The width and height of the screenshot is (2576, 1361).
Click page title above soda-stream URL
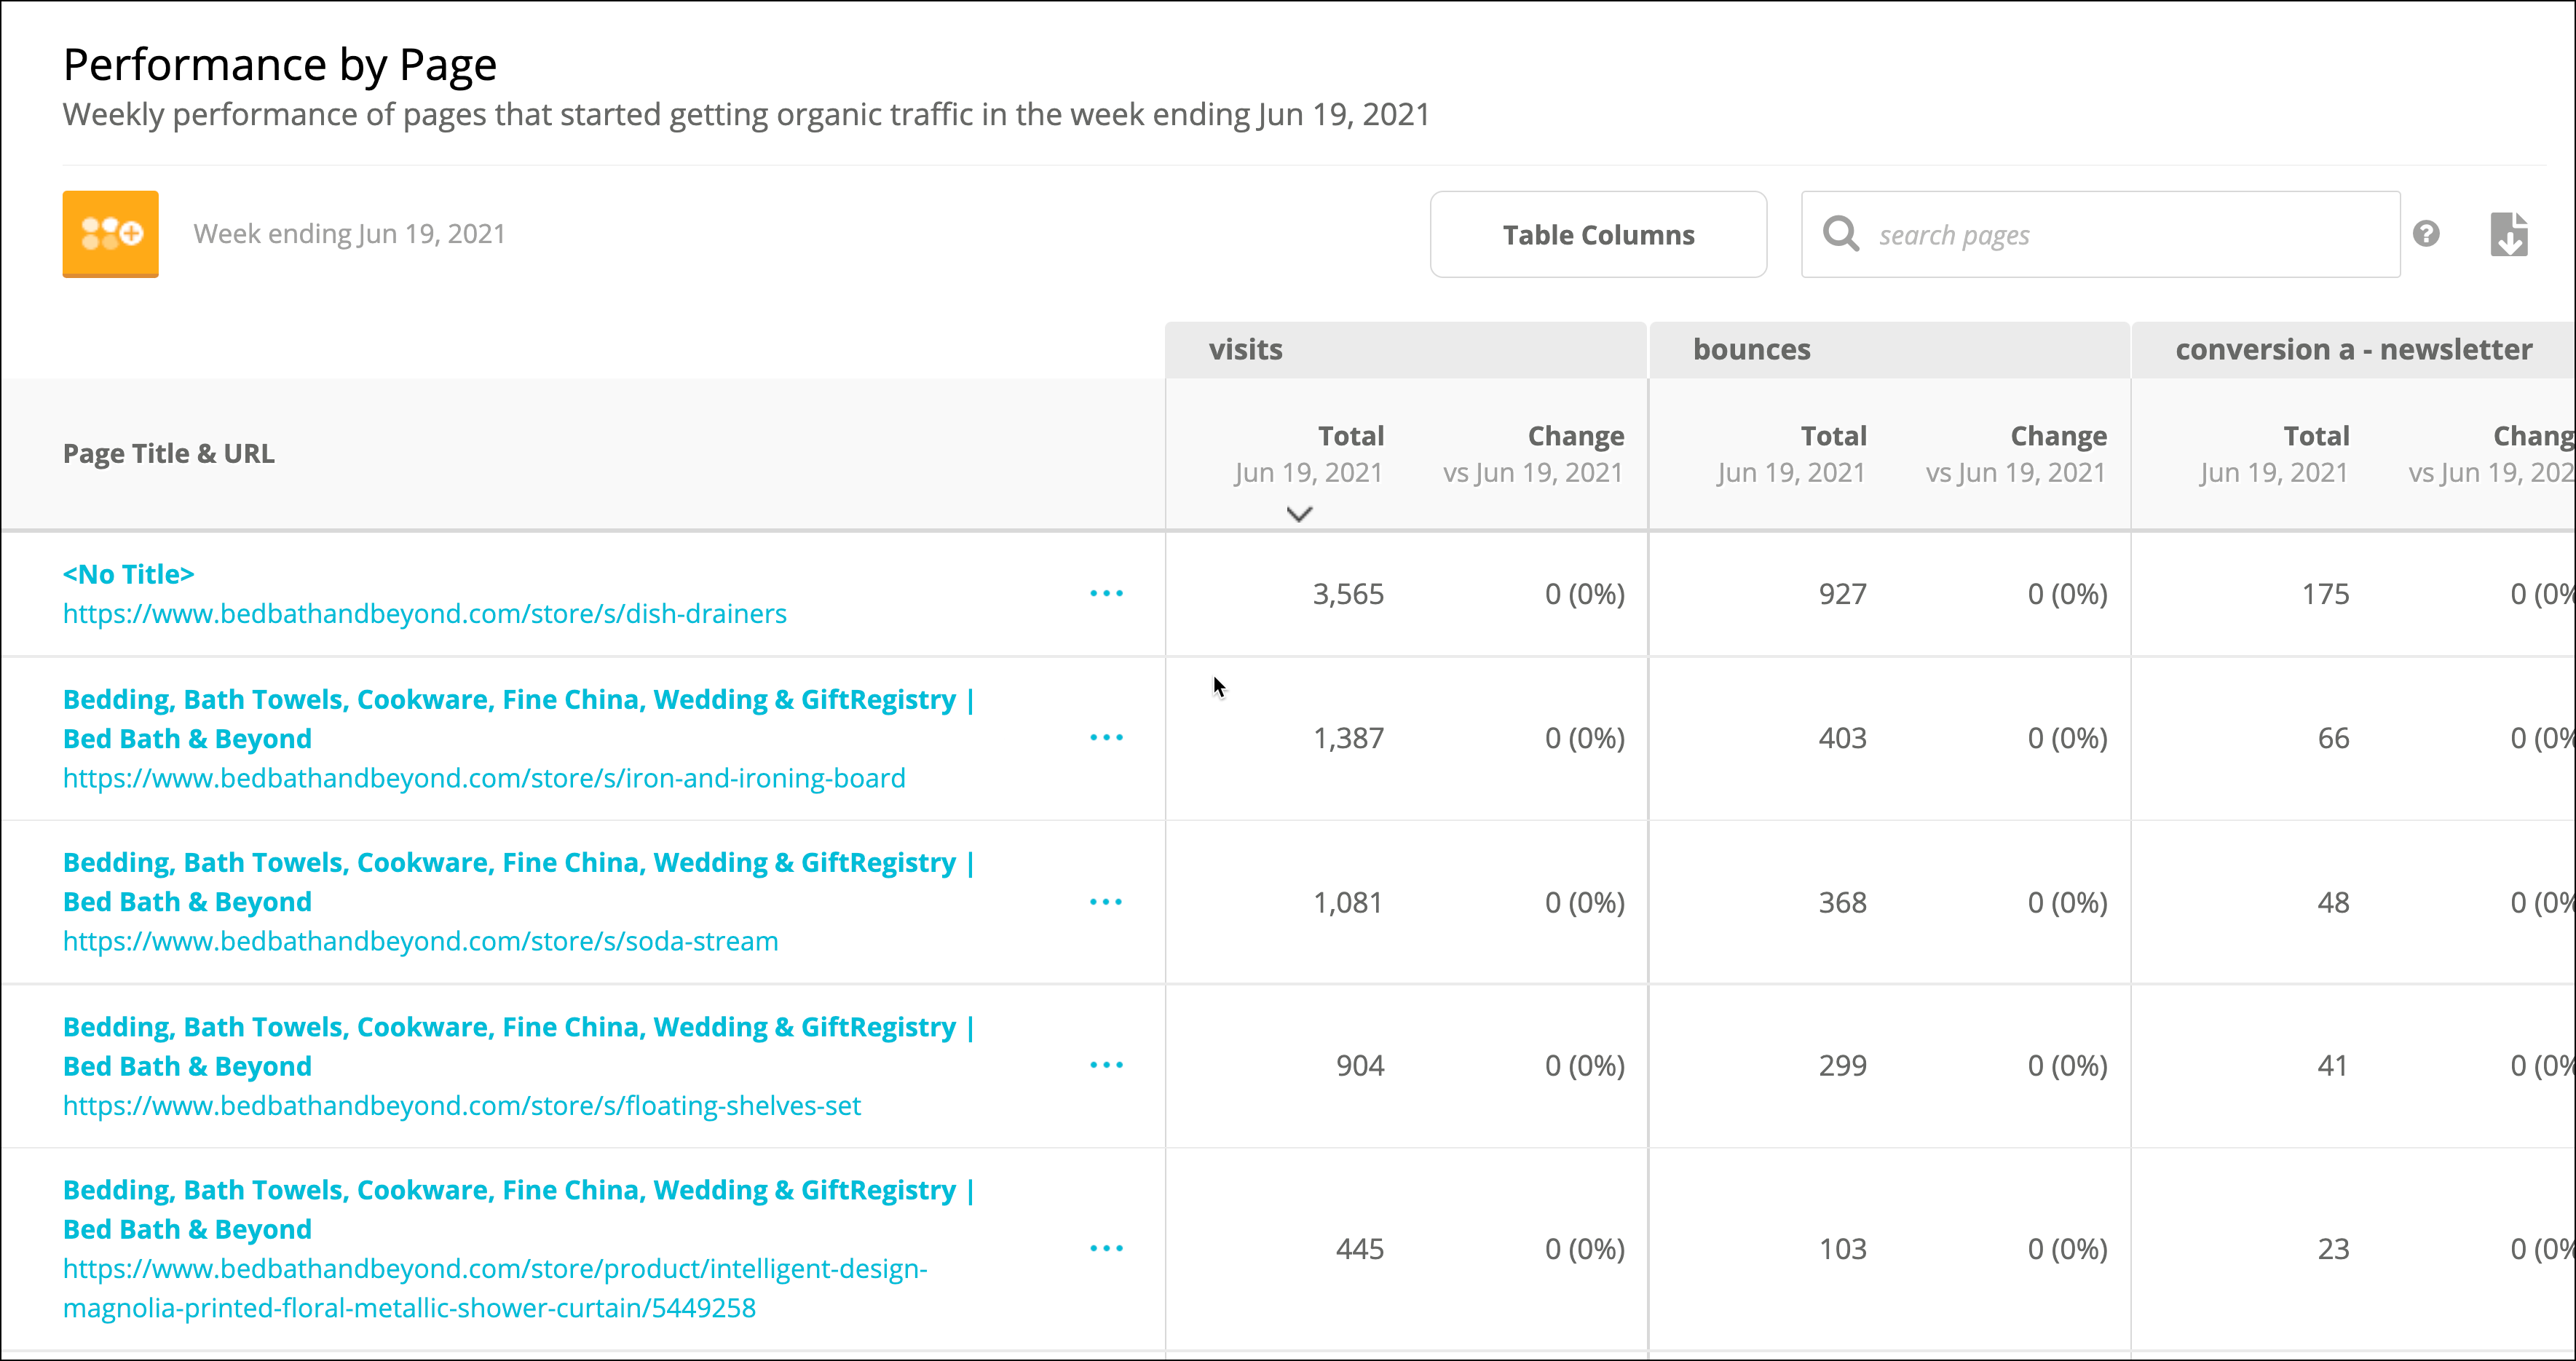tap(518, 881)
